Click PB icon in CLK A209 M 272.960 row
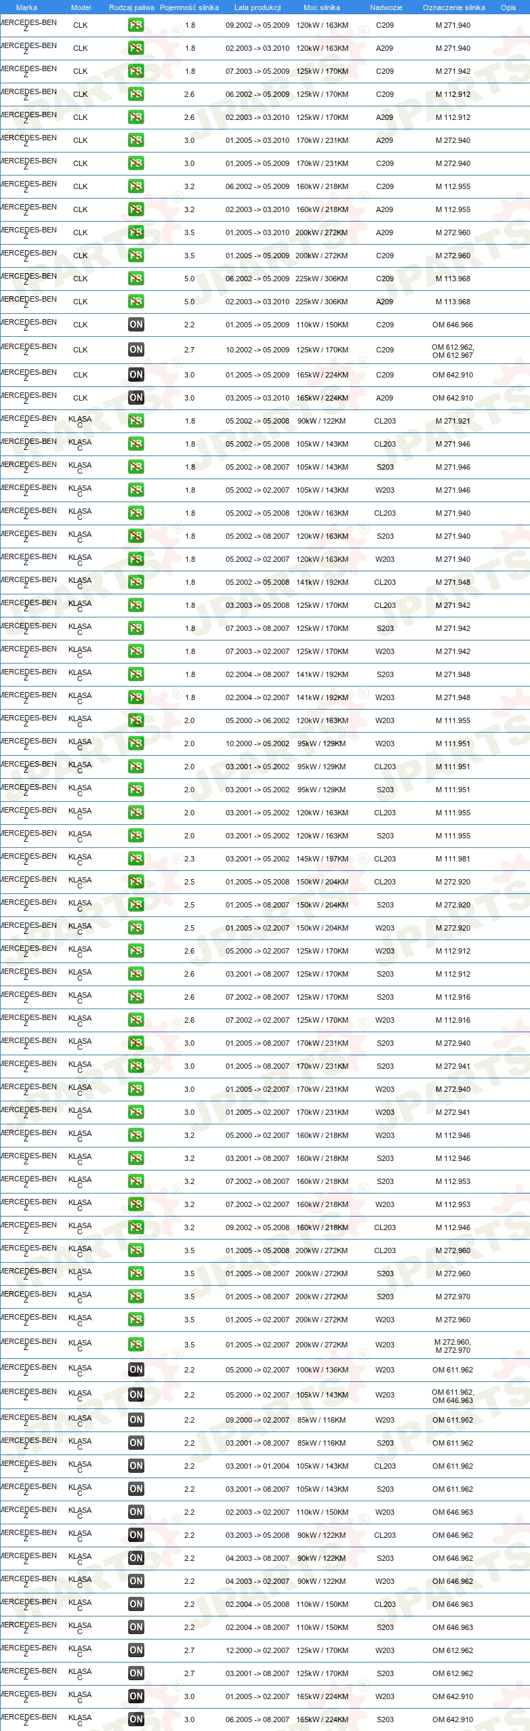530x1731 pixels. click(x=136, y=232)
